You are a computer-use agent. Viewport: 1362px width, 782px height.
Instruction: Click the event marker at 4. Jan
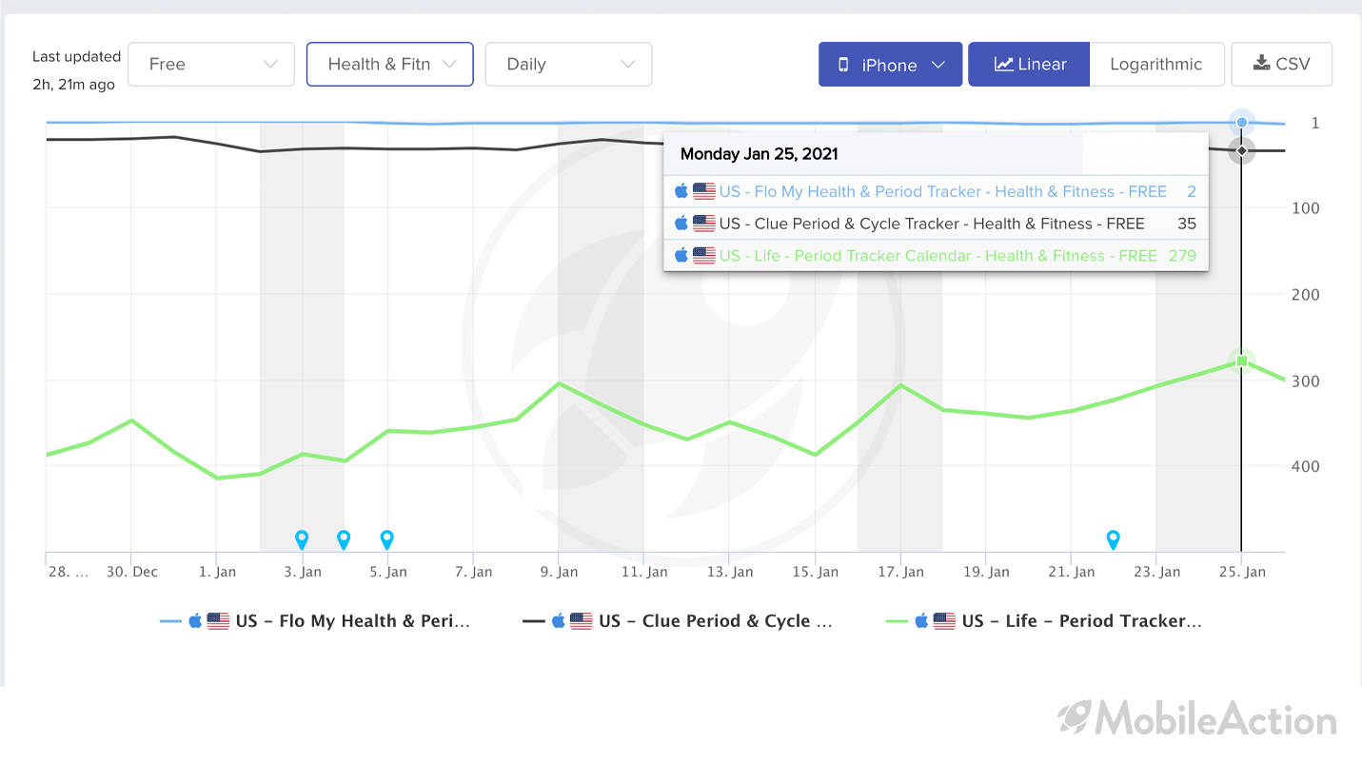tap(345, 539)
